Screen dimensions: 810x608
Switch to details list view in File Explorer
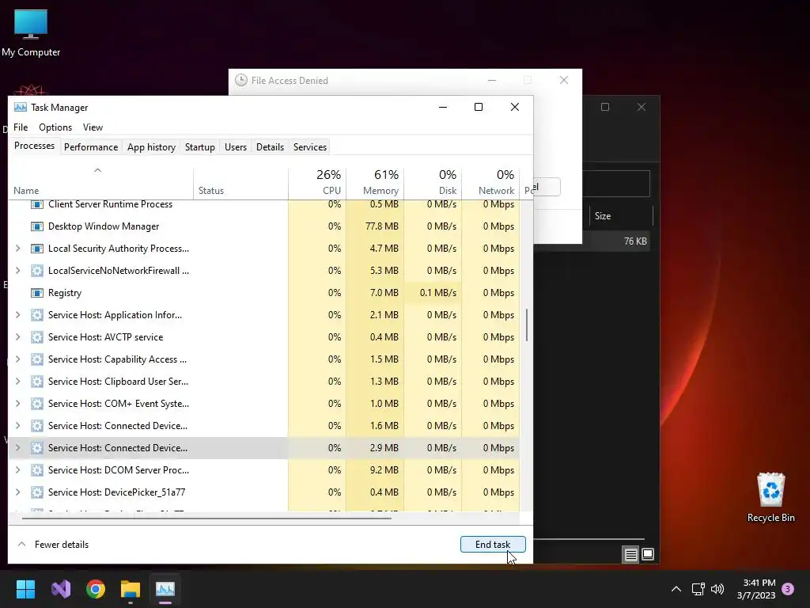point(630,555)
